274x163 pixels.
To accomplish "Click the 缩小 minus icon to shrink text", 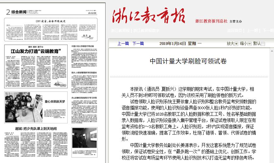I will tap(249, 44).
